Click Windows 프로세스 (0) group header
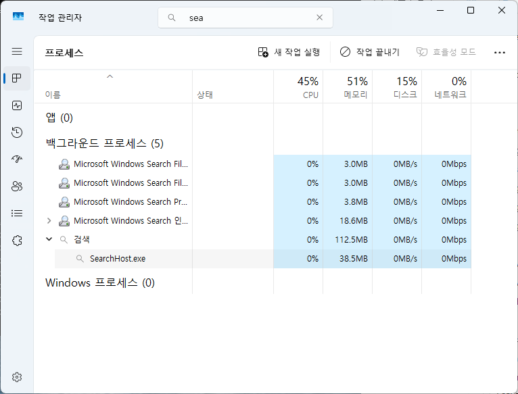The image size is (518, 394). click(100, 282)
